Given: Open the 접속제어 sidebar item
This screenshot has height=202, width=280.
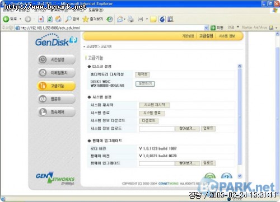Looking at the screenshot, I should [57, 112].
